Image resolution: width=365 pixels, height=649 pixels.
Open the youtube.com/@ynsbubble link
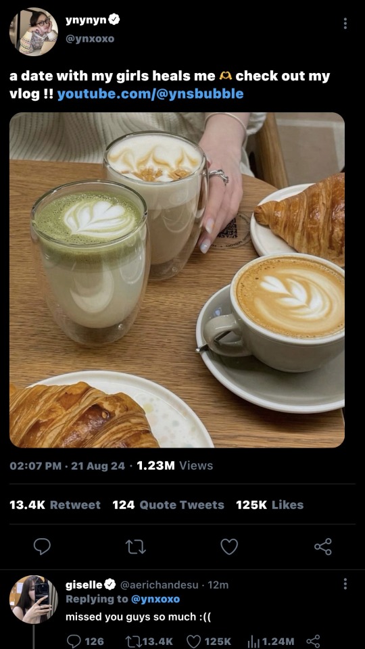[150, 94]
